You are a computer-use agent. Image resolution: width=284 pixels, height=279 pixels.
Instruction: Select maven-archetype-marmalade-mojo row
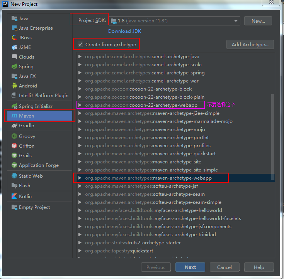175,121
